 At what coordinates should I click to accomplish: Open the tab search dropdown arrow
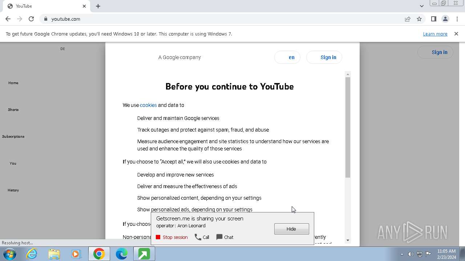click(x=421, y=6)
